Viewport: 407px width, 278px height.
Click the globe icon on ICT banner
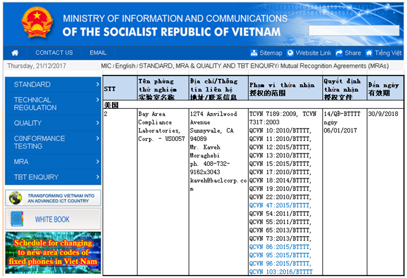[x=16, y=198]
